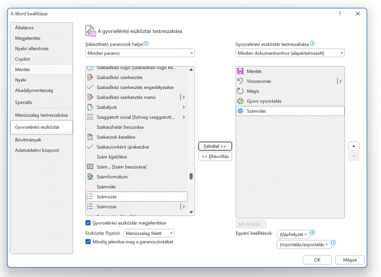Click the Szabadkézi szerkesztés pen icon
Screen dimensions: 381x277
[x=90, y=77]
